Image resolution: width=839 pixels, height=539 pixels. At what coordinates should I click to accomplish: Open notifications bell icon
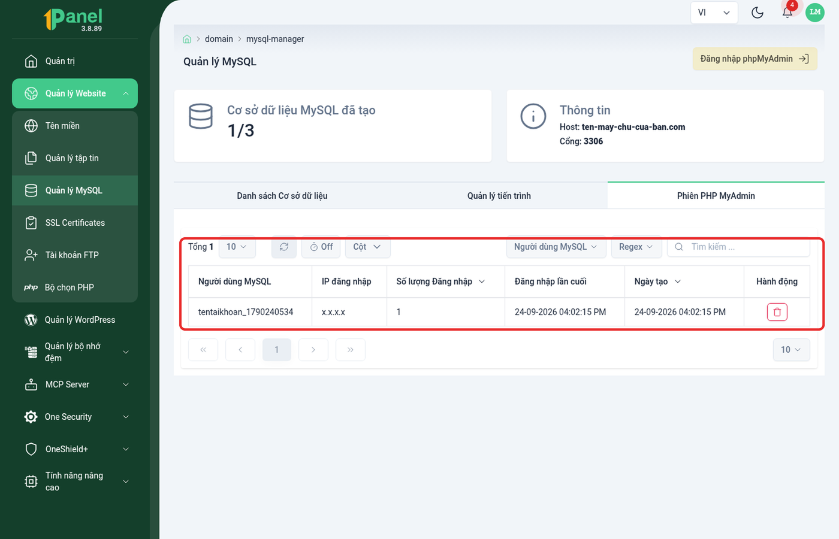(x=787, y=13)
